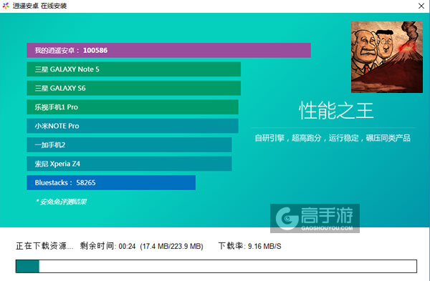Click the 逍遥安卓 在线安装 window title

coord(39,6)
